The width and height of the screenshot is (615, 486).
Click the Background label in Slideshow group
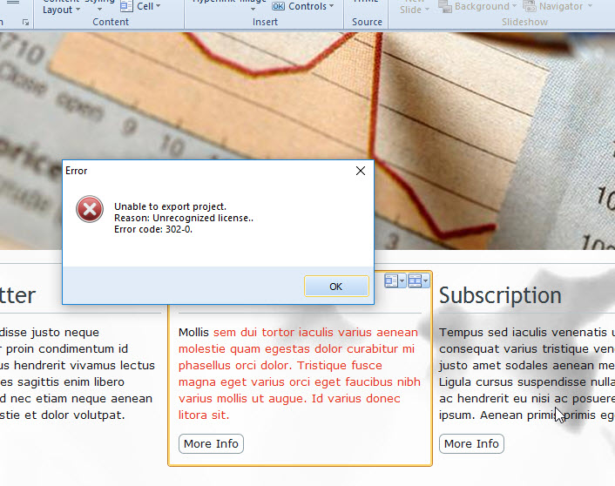pyautogui.click(x=482, y=6)
